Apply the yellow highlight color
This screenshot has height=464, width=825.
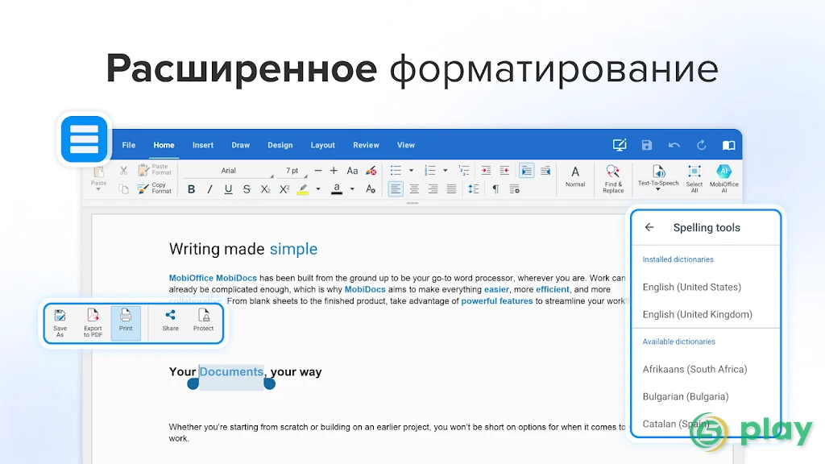pyautogui.click(x=303, y=189)
